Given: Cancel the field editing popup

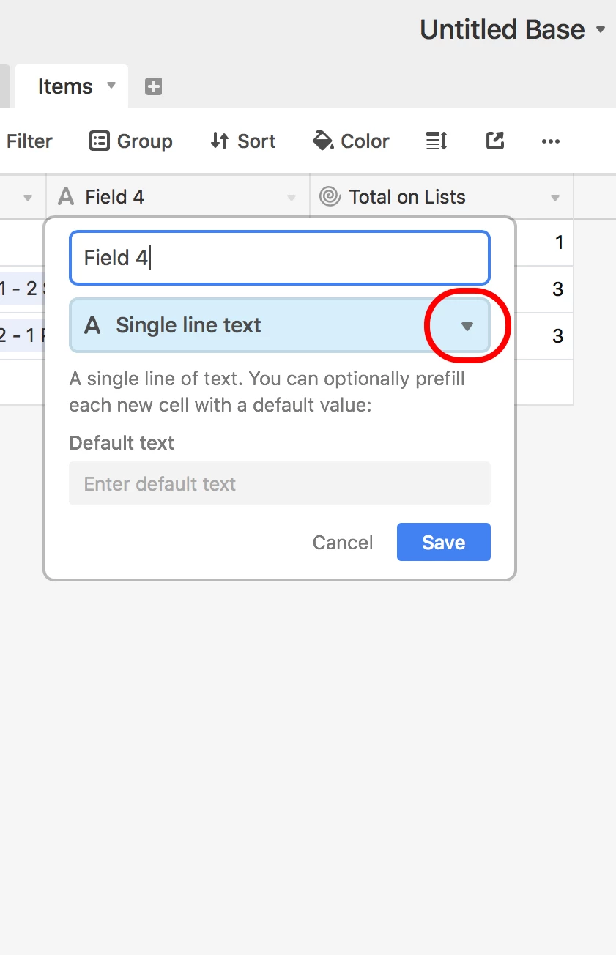Looking at the screenshot, I should (343, 542).
